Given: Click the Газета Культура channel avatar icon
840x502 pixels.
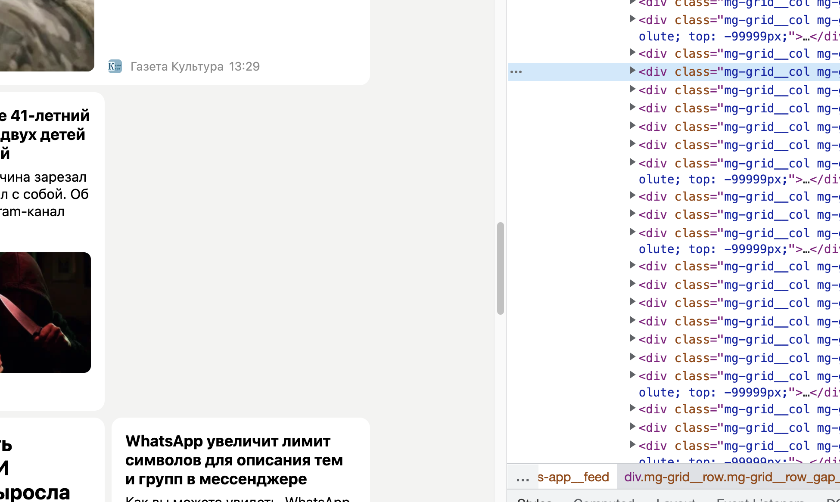Looking at the screenshot, I should [115, 66].
